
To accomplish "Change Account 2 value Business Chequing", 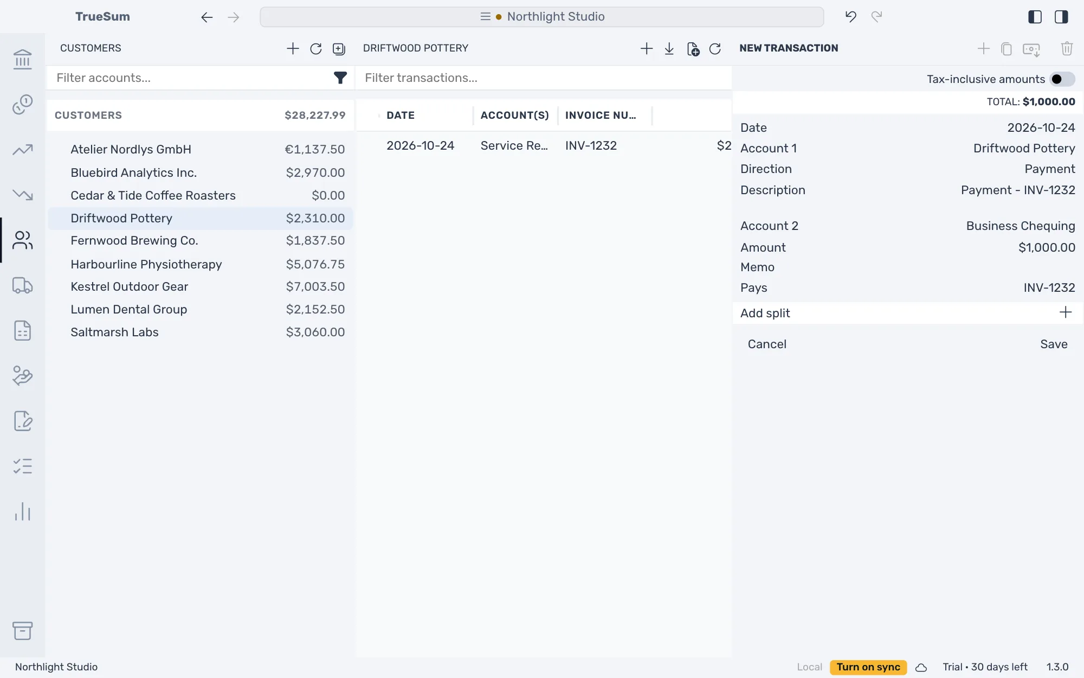I will pyautogui.click(x=1020, y=226).
